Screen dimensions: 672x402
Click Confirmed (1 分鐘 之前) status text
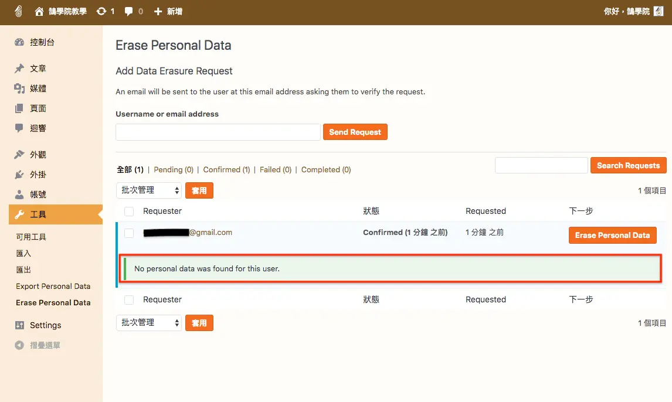coord(405,233)
